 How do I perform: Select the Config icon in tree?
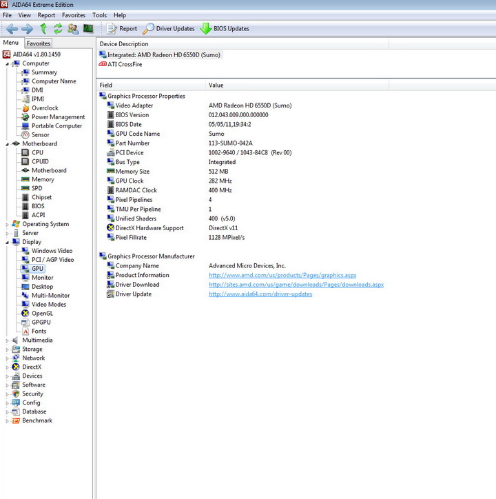[16, 403]
